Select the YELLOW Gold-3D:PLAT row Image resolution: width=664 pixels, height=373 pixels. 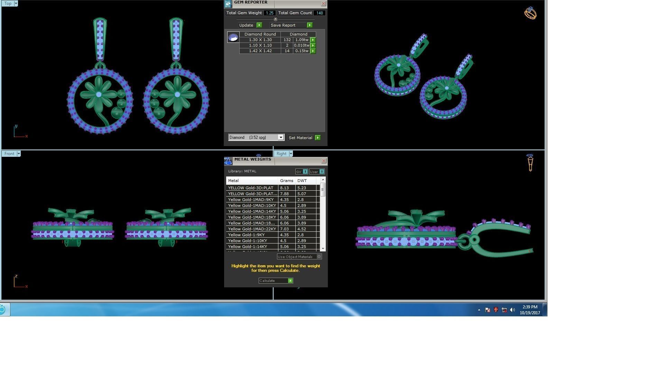(273, 188)
